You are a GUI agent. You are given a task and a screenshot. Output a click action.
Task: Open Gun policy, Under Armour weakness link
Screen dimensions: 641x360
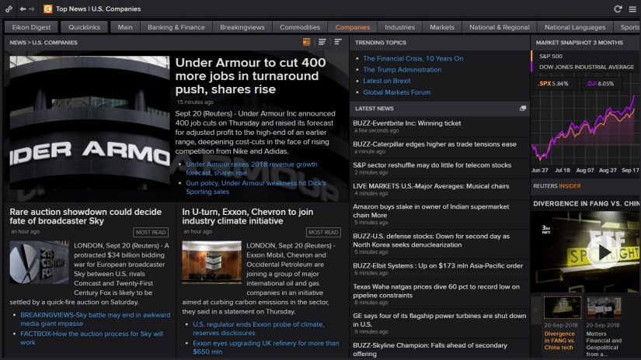(256, 187)
